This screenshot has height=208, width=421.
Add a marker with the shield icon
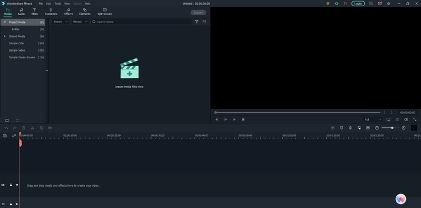click(x=341, y=128)
